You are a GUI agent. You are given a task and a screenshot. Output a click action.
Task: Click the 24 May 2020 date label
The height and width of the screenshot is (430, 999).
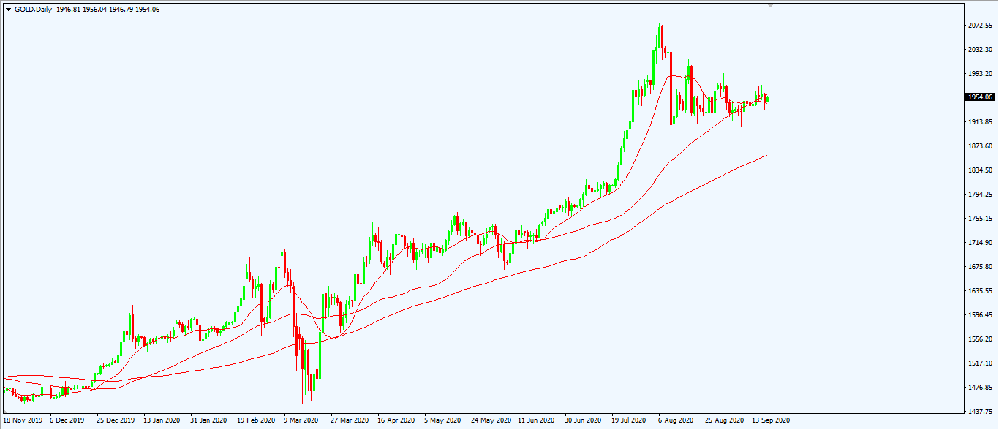[x=490, y=421]
